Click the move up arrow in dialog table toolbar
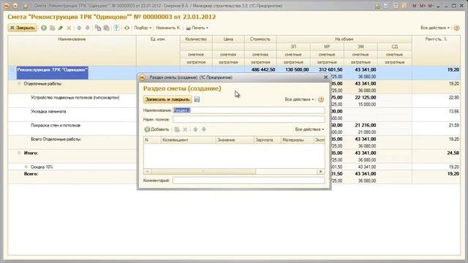The height and width of the screenshot is (263, 468). [195, 129]
